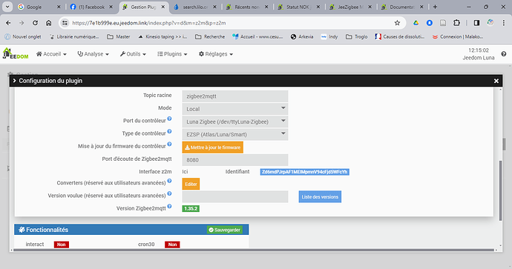Viewport: 512px width, 269px height.
Task: Click the Jeedom logo
Action: point(16,54)
